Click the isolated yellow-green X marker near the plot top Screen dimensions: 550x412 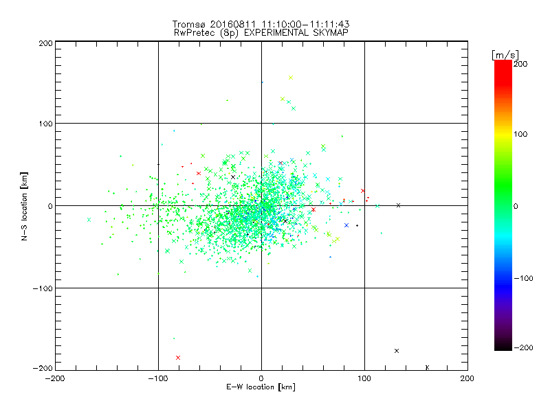(x=290, y=78)
